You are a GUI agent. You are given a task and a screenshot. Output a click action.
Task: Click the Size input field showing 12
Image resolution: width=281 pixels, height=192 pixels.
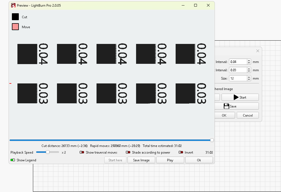238,78
